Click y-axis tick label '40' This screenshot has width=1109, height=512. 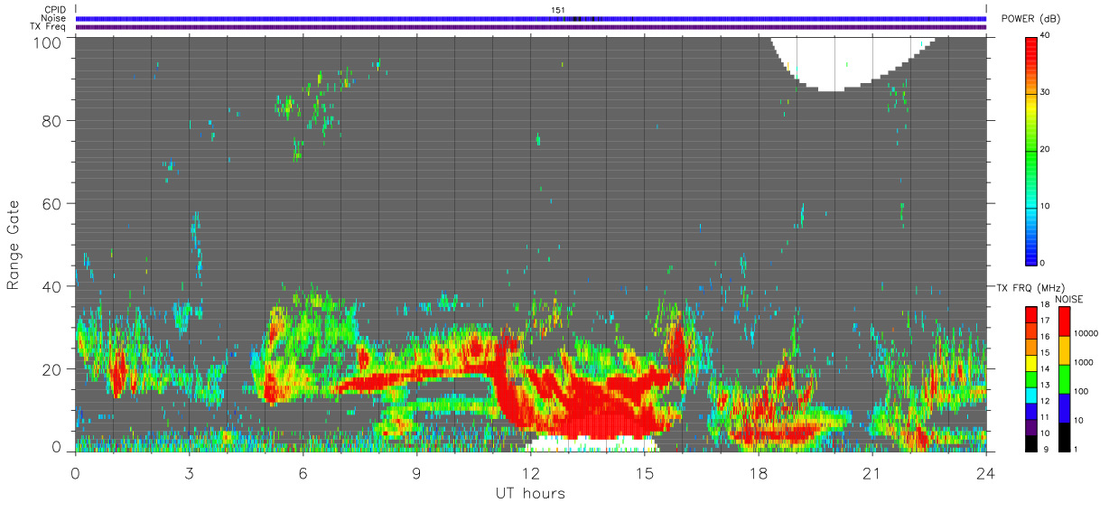pos(52,286)
